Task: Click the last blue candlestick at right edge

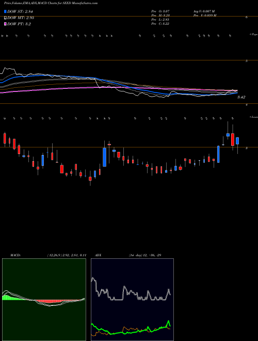Action: tap(237, 141)
